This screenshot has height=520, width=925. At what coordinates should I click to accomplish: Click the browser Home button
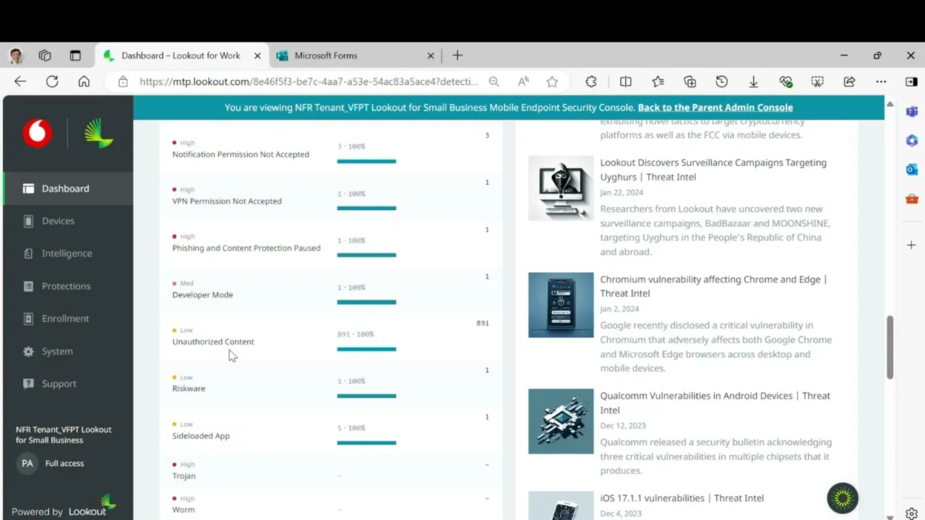[84, 82]
